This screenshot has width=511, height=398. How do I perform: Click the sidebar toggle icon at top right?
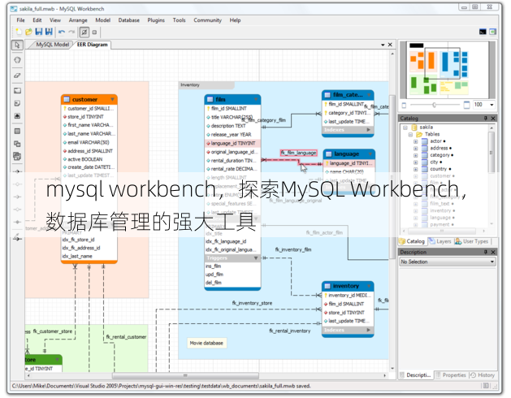493,32
